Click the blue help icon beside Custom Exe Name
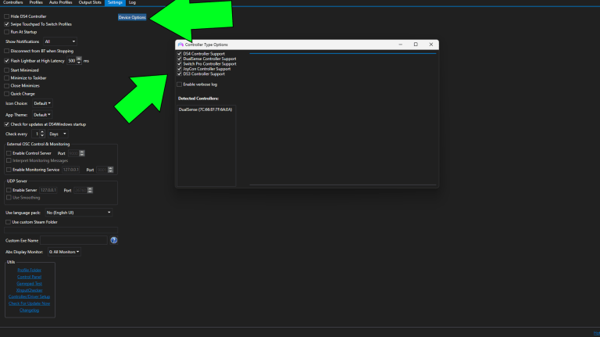 113,240
